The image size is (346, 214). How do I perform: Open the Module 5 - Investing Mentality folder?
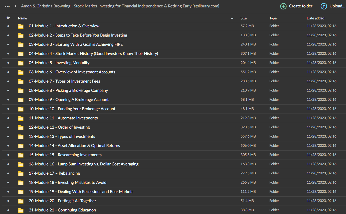pos(59,63)
